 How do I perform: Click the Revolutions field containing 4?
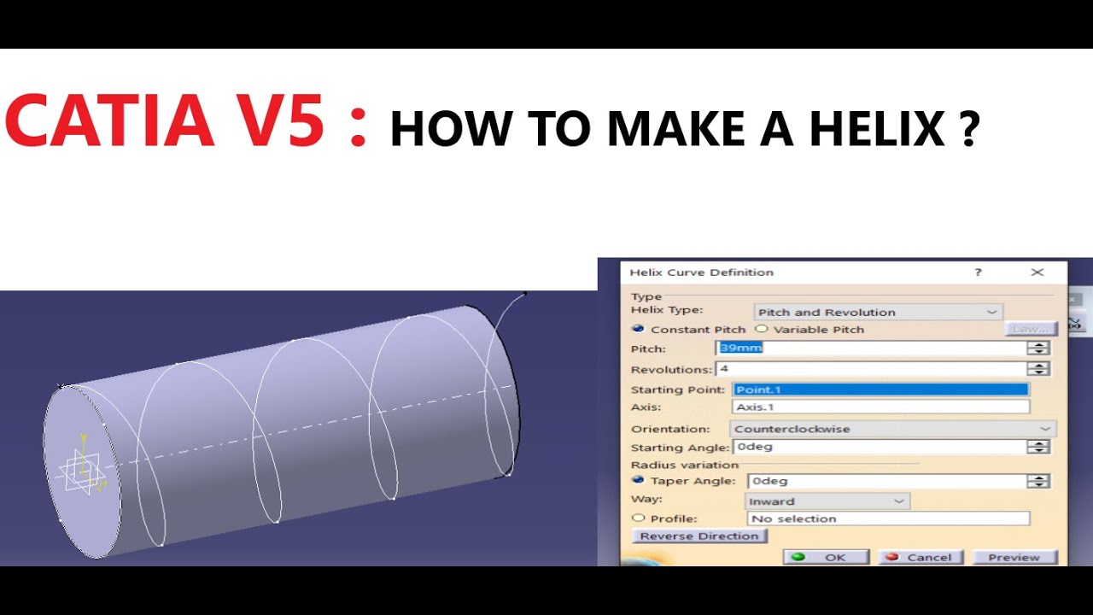pyautogui.click(x=871, y=369)
